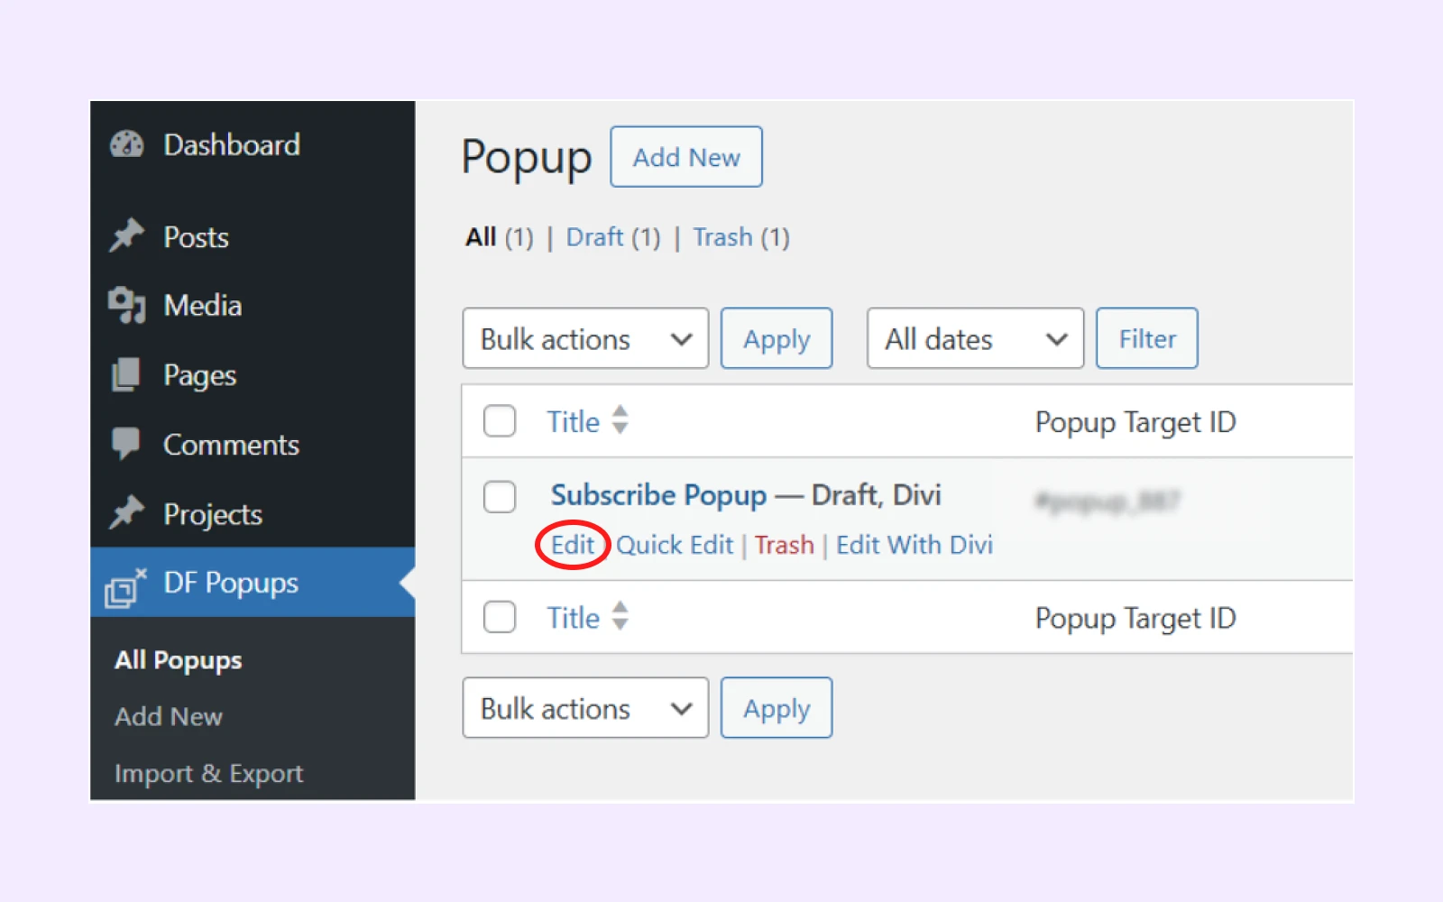The image size is (1443, 902).
Task: Click the Projects pin icon
Action: pos(127,513)
